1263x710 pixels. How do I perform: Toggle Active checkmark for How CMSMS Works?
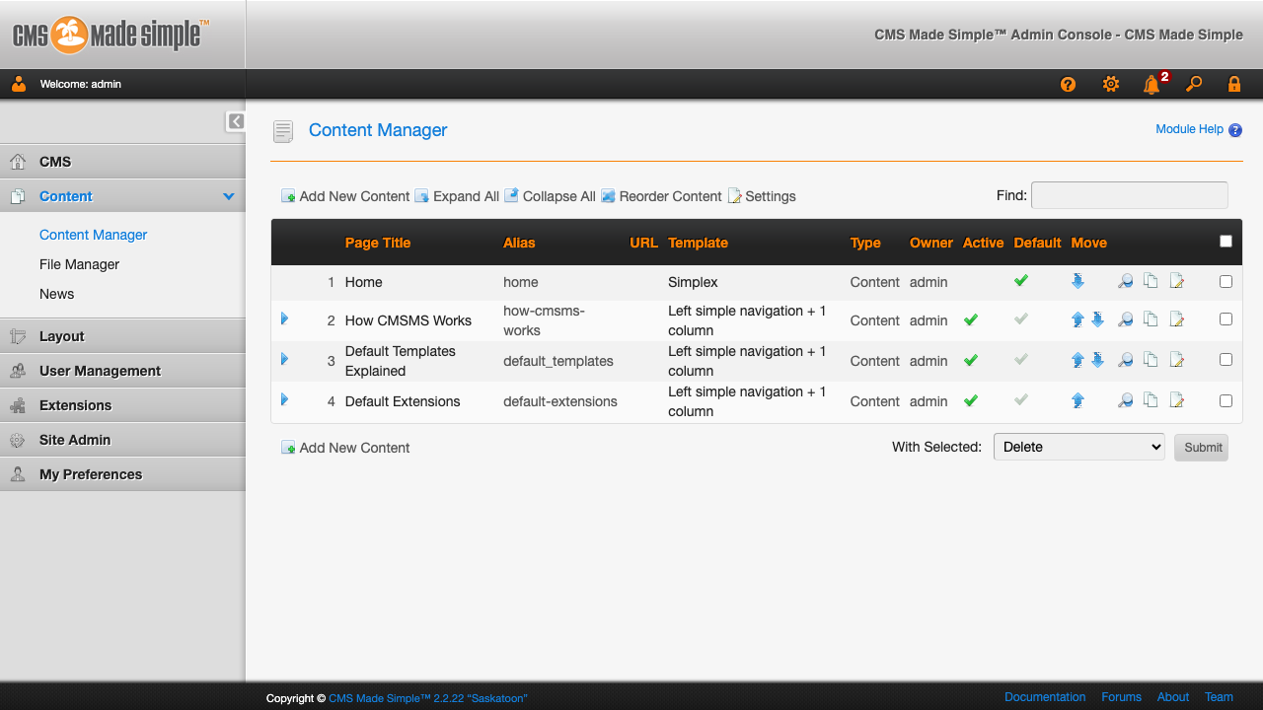[x=971, y=319]
